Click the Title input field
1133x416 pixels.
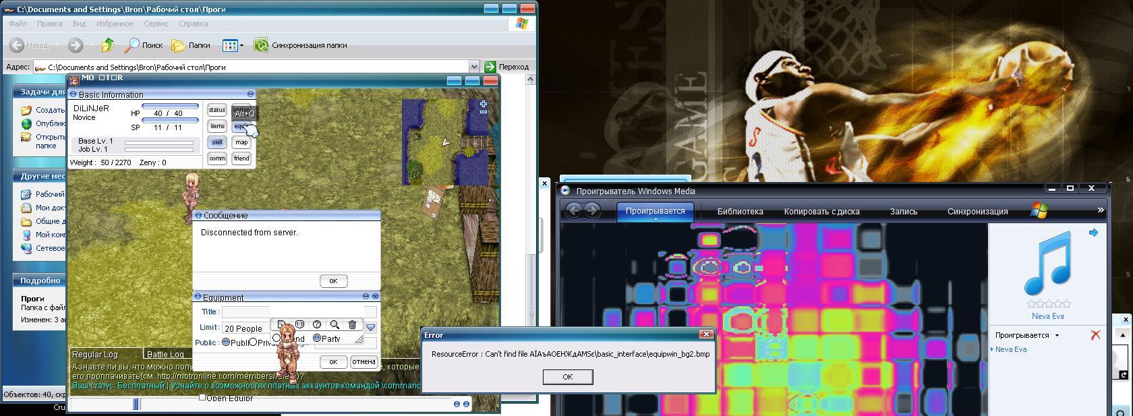[299, 311]
